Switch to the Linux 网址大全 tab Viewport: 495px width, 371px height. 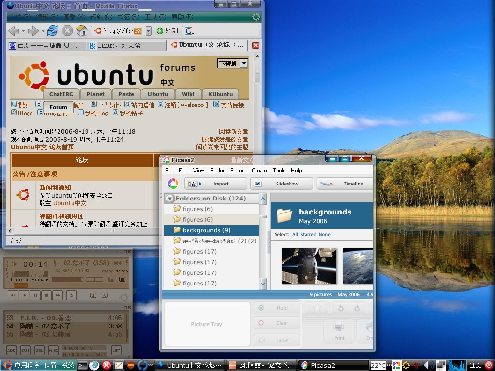click(126, 46)
